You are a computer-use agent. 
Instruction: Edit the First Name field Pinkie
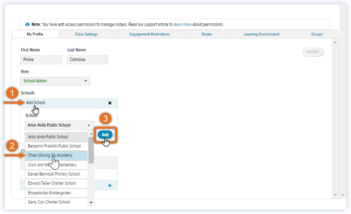click(x=41, y=60)
